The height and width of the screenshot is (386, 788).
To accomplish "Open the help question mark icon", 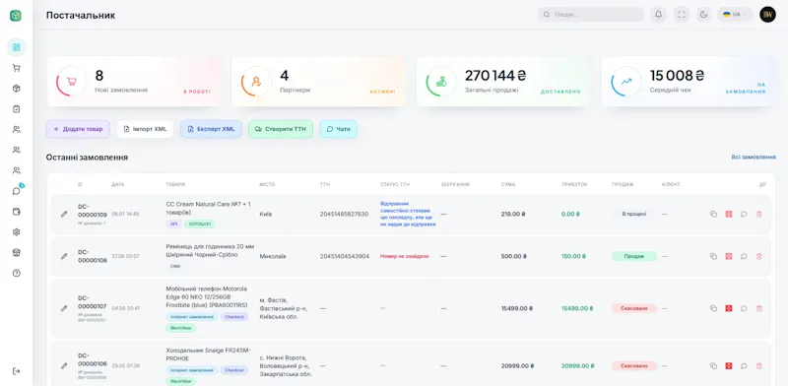I will pyautogui.click(x=16, y=274).
